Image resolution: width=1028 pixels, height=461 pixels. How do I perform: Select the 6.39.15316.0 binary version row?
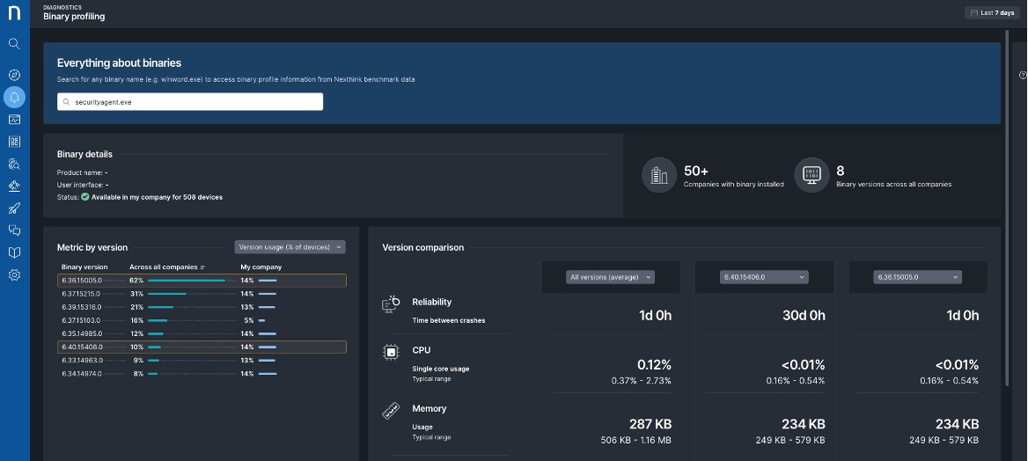[202, 307]
